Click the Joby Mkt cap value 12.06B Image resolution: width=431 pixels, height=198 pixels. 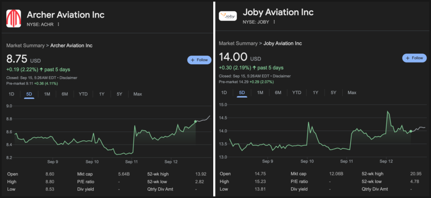pyautogui.click(x=337, y=174)
